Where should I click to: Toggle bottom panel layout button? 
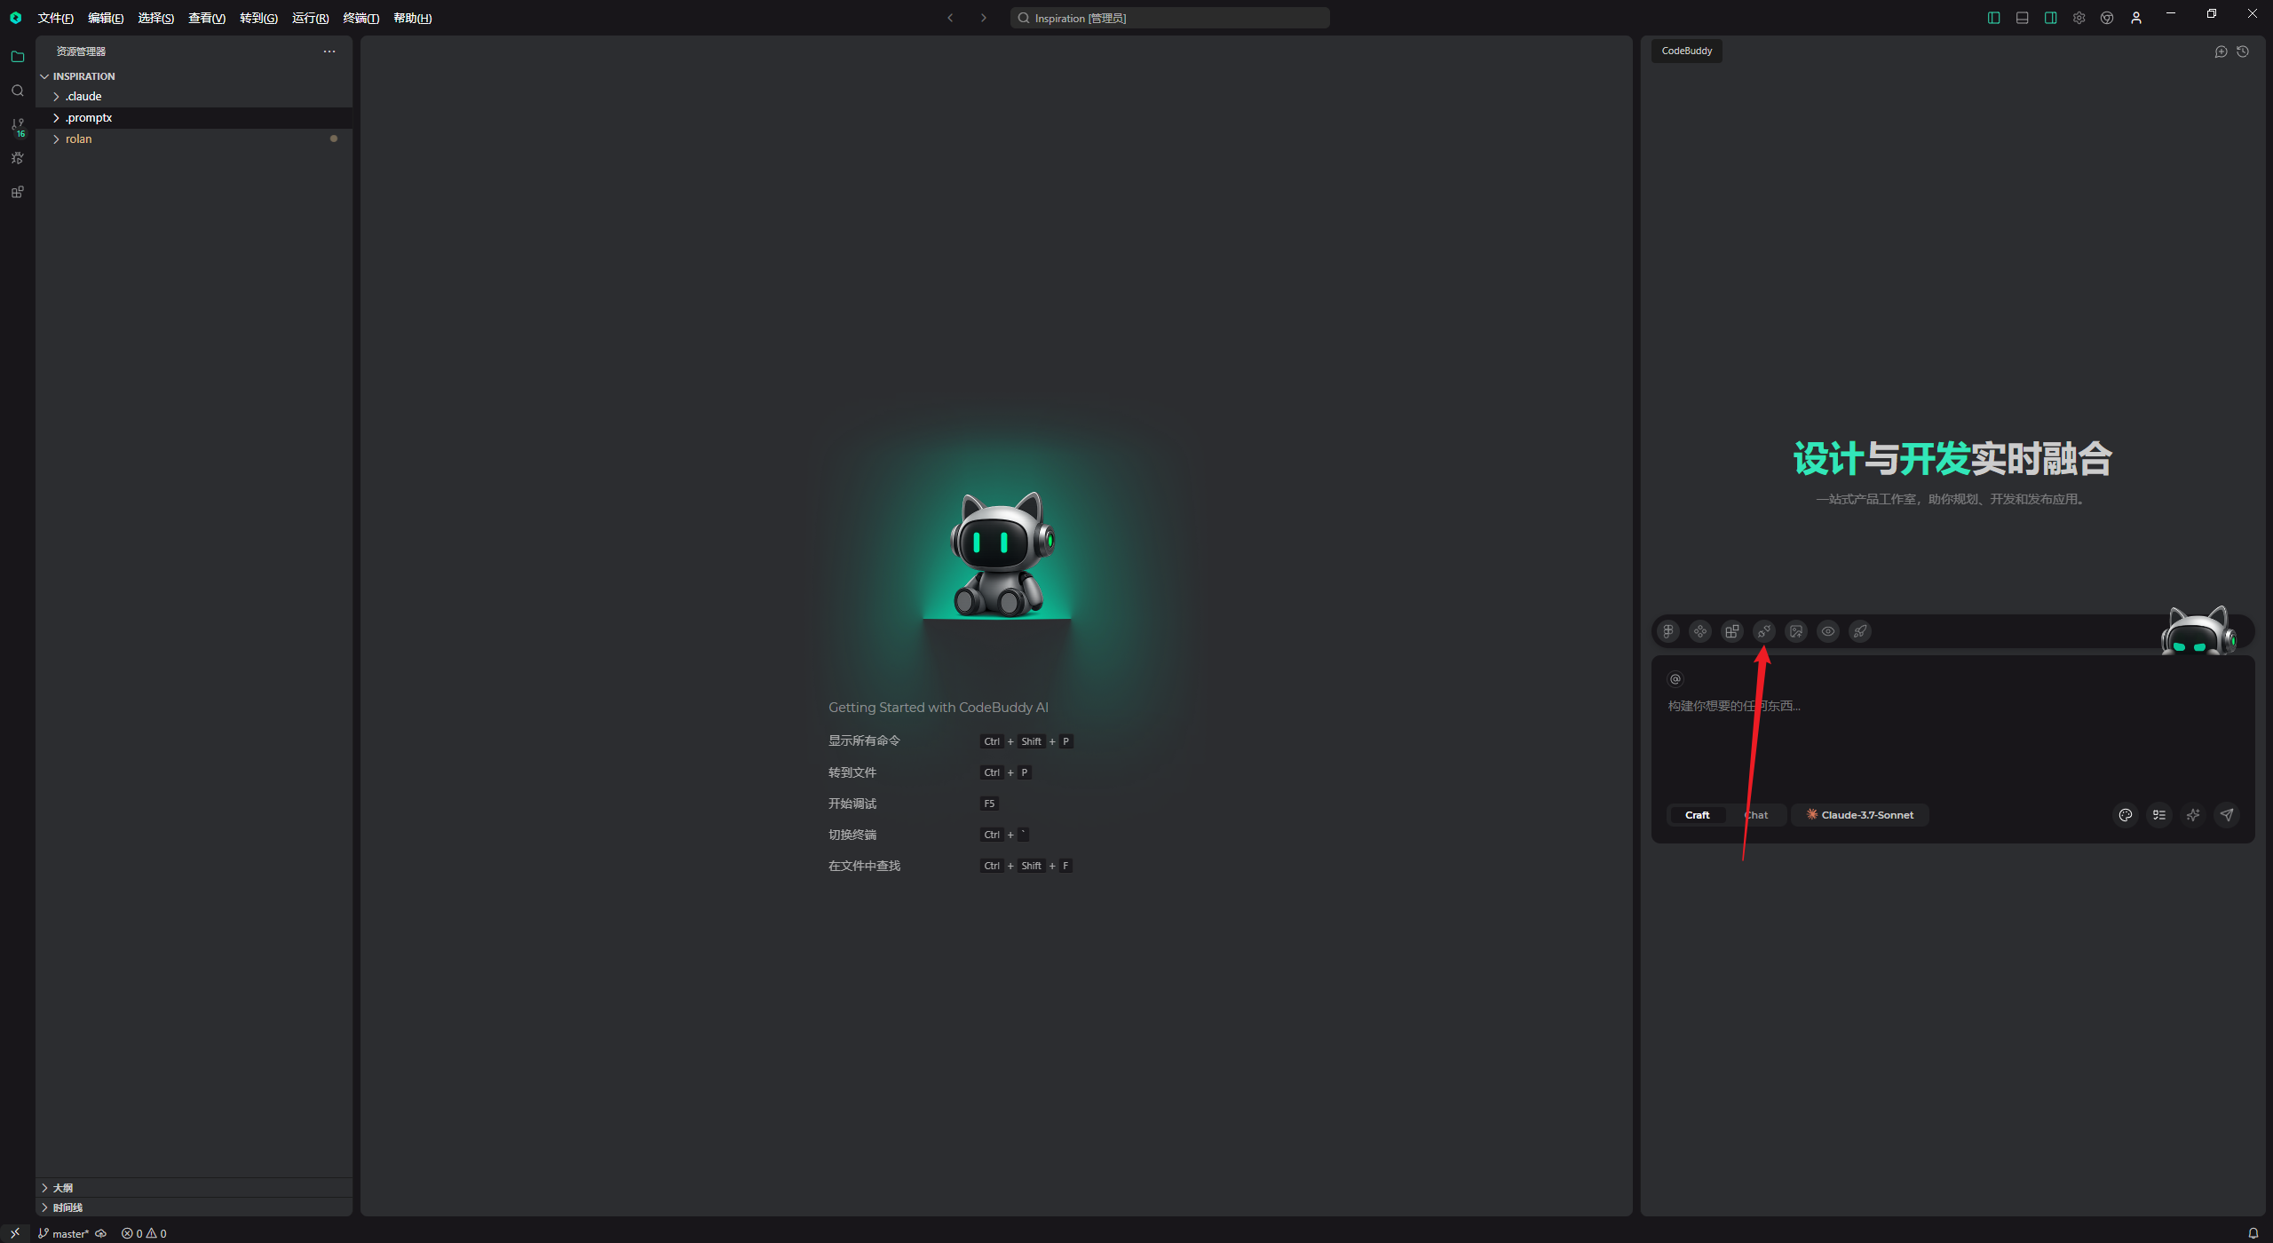[x=2022, y=18]
